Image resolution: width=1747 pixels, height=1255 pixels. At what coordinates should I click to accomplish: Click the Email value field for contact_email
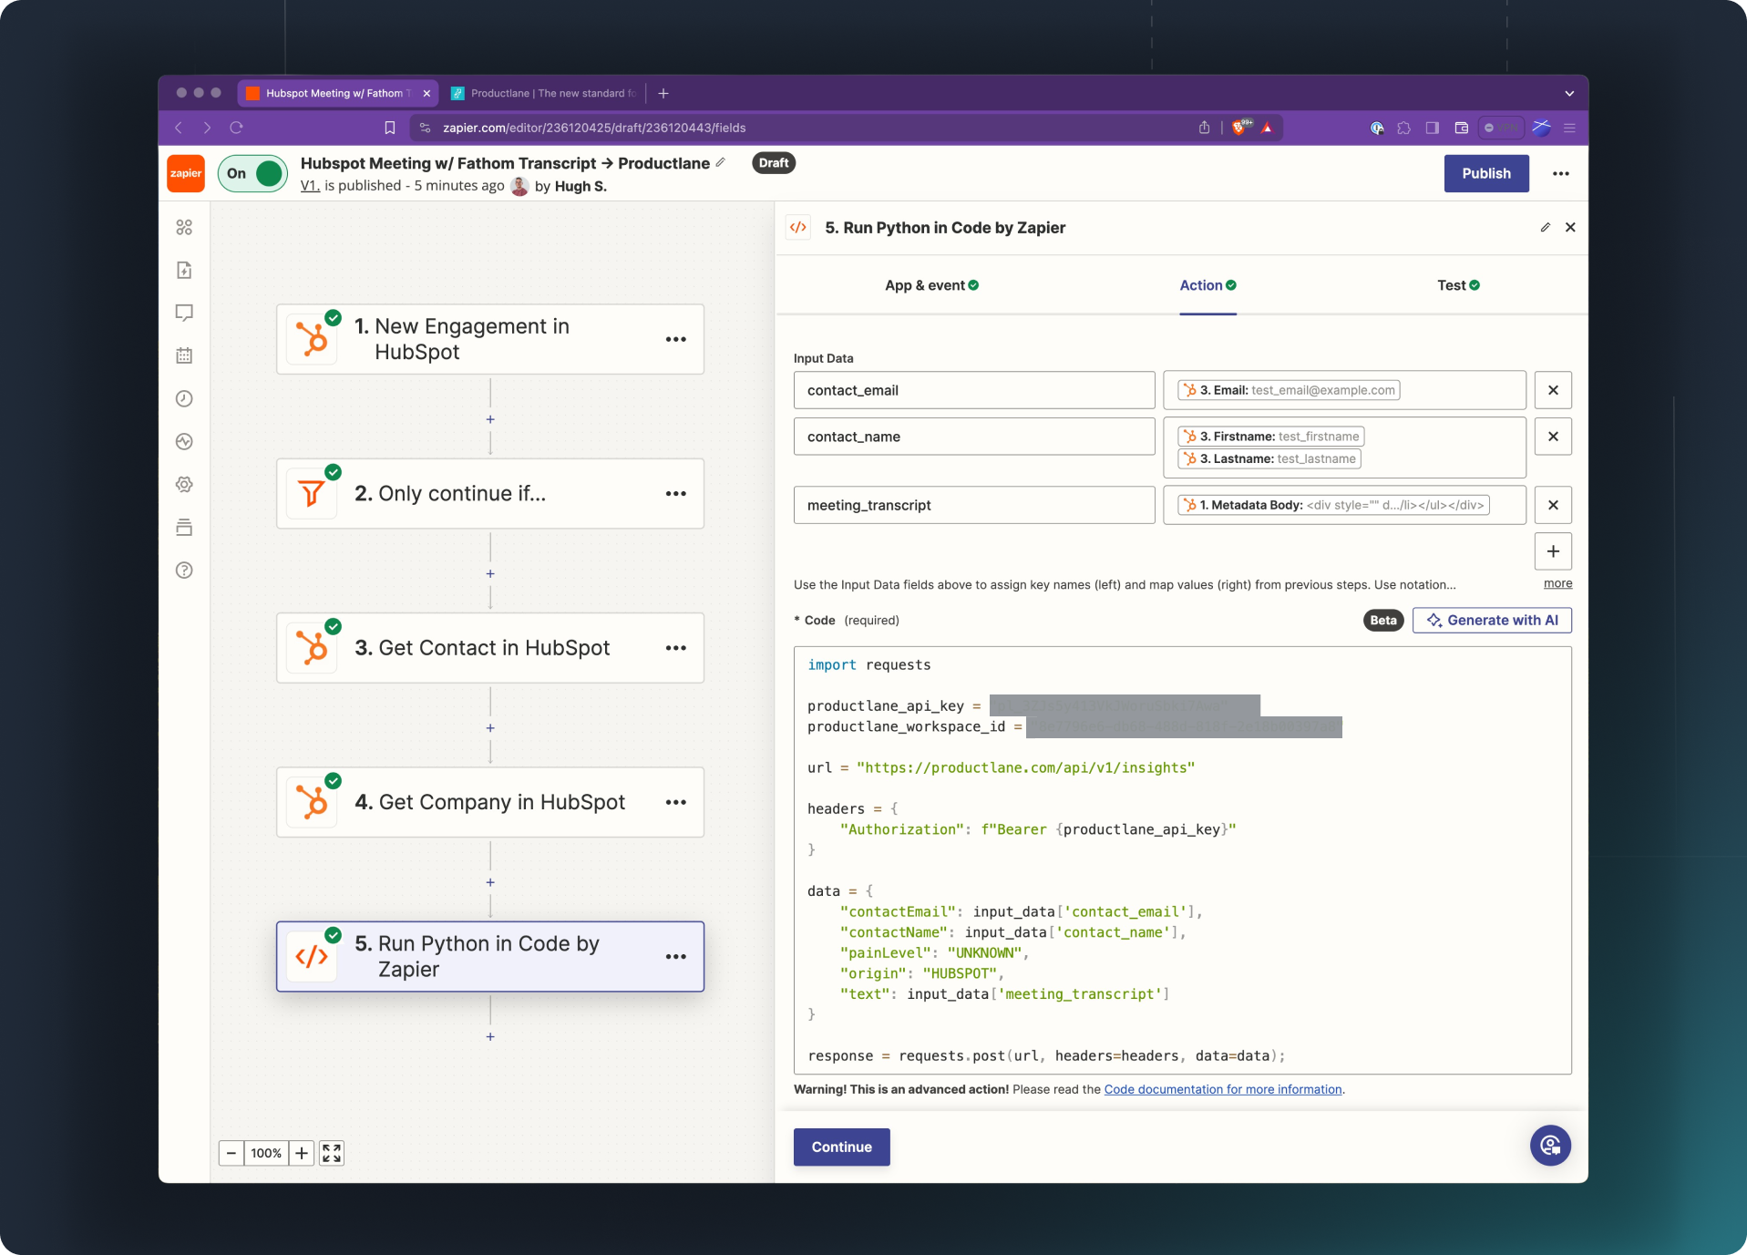(1344, 390)
